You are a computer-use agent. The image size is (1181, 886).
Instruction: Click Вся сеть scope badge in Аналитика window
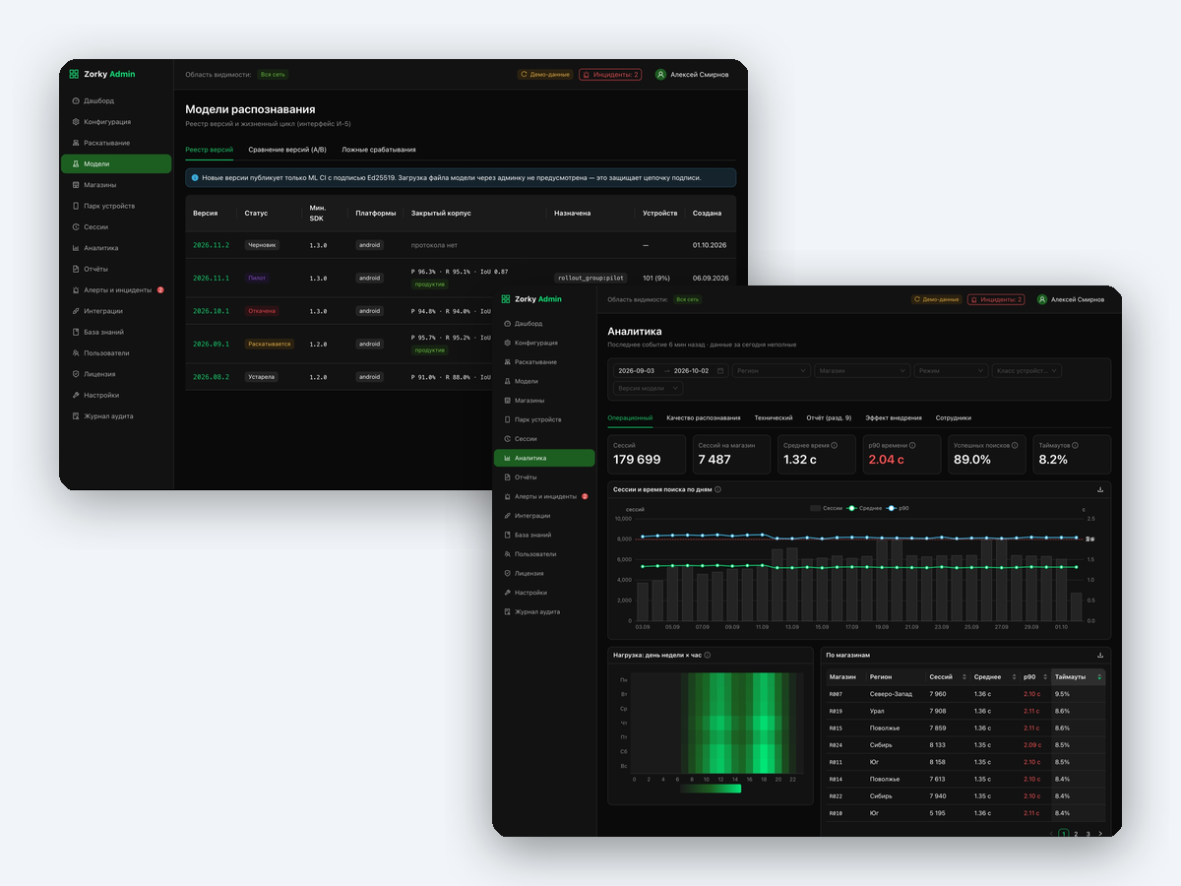pos(687,299)
